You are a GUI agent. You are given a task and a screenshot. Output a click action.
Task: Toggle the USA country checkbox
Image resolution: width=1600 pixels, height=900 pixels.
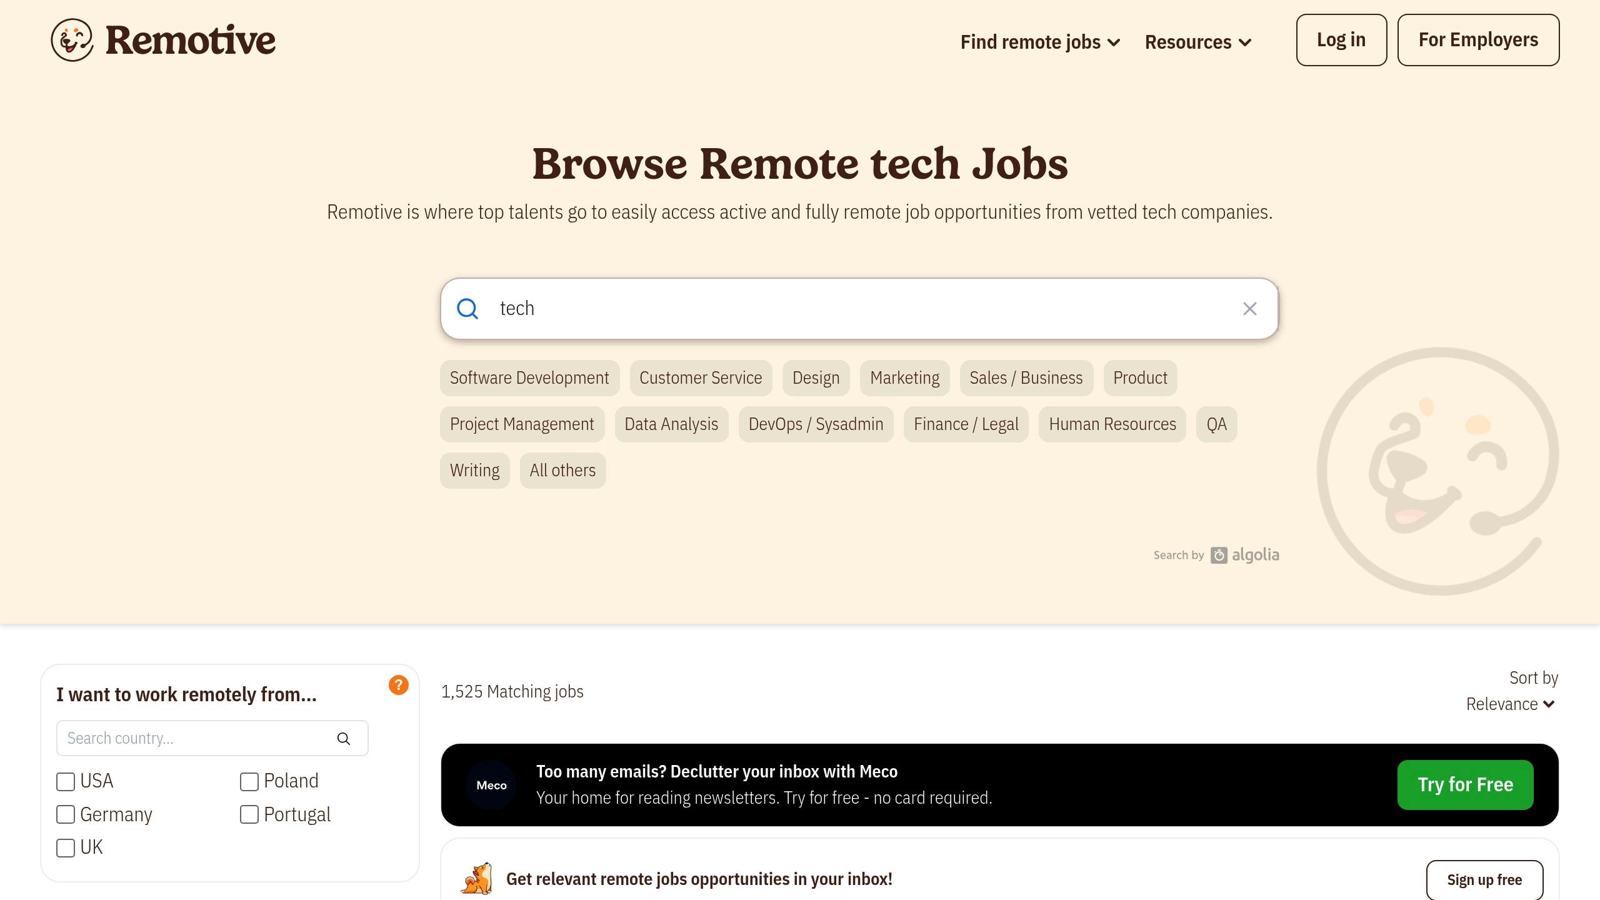(66, 781)
